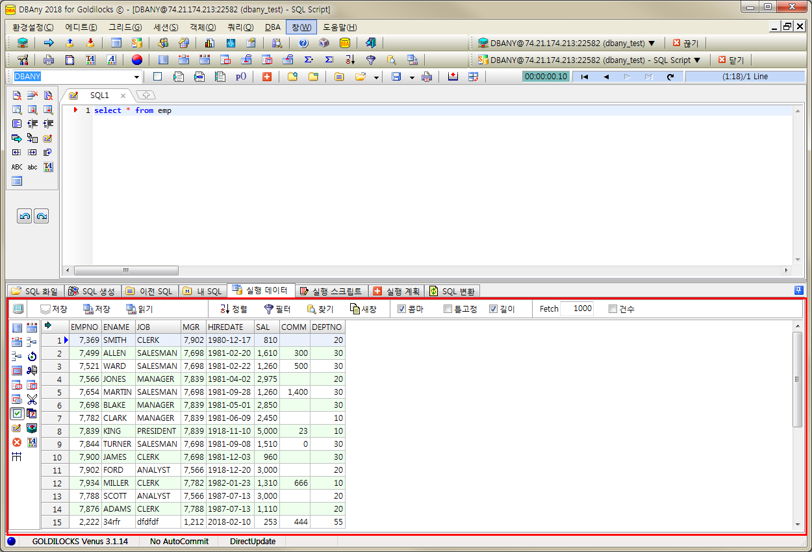Screen dimensions: 812x552
Task: Open the 환경설정(C) menu
Action: click(33, 27)
